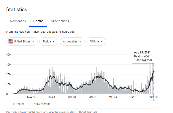Open The New York Times source link

pos(26,32)
